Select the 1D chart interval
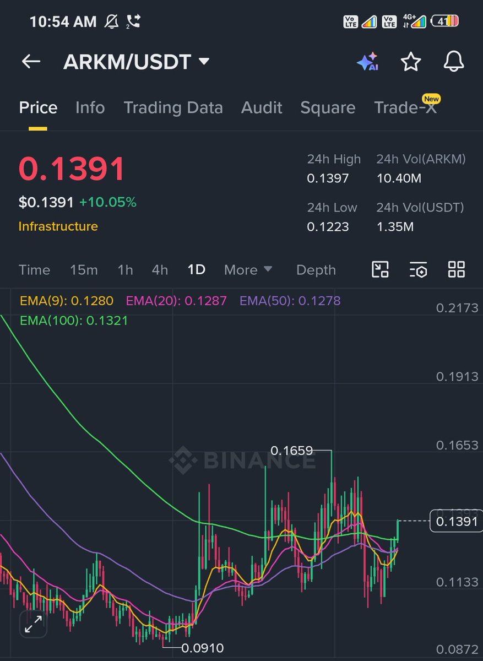Viewport: 483px width, 661px height. pyautogui.click(x=196, y=270)
